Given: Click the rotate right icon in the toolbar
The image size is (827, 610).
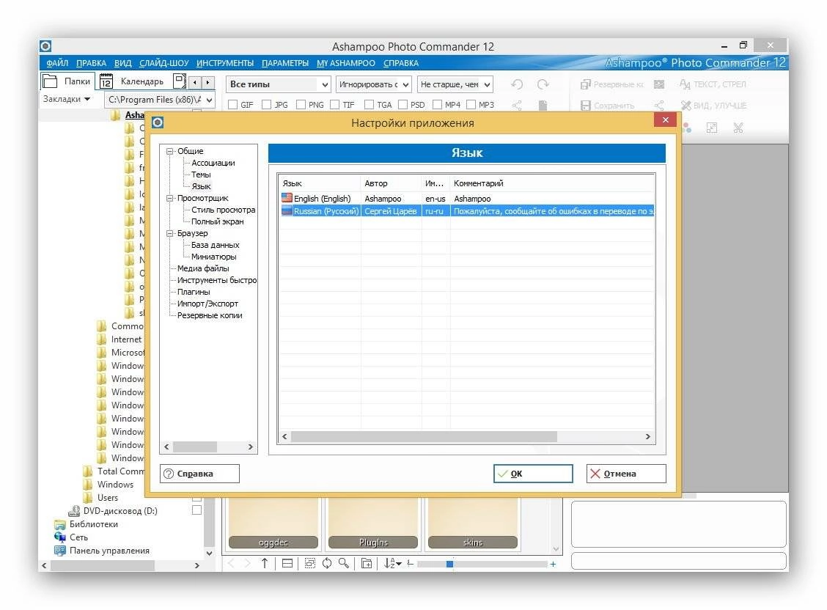Looking at the screenshot, I should (x=543, y=84).
